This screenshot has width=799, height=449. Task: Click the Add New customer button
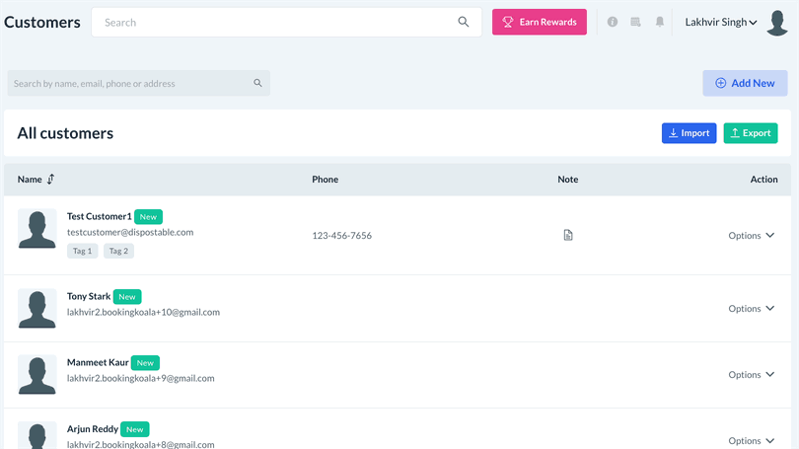745,83
